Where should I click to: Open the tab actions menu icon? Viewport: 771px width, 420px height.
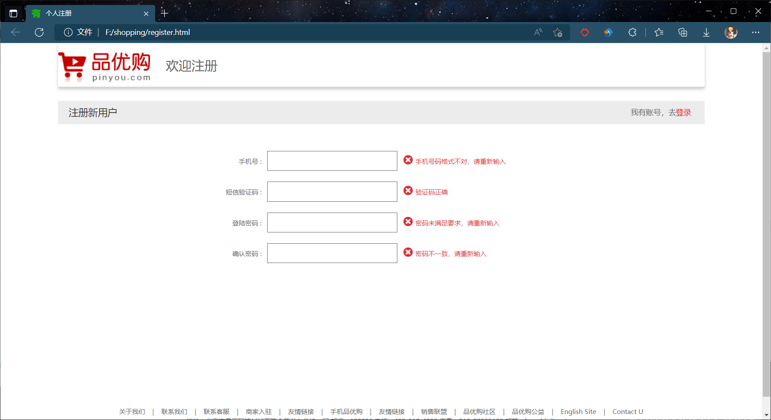[x=13, y=13]
